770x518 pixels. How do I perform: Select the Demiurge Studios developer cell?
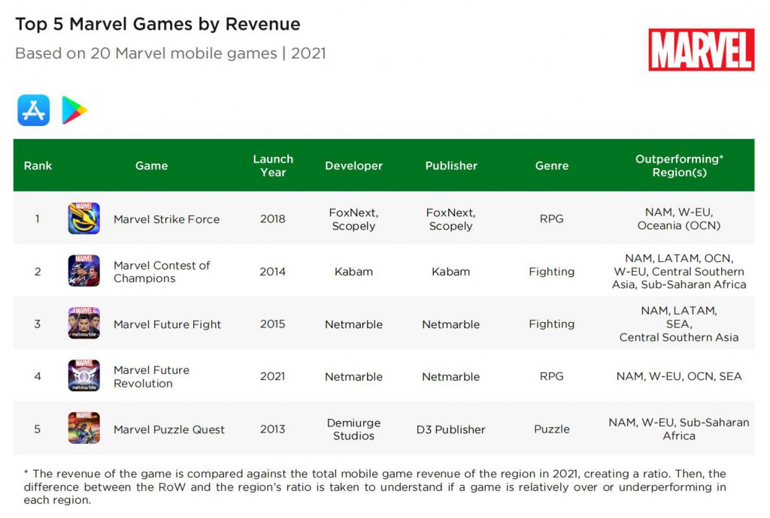point(353,429)
